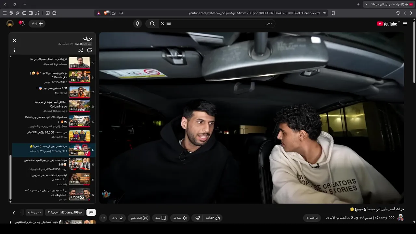Close the بريك playlist panel
416x234 pixels.
14,41
